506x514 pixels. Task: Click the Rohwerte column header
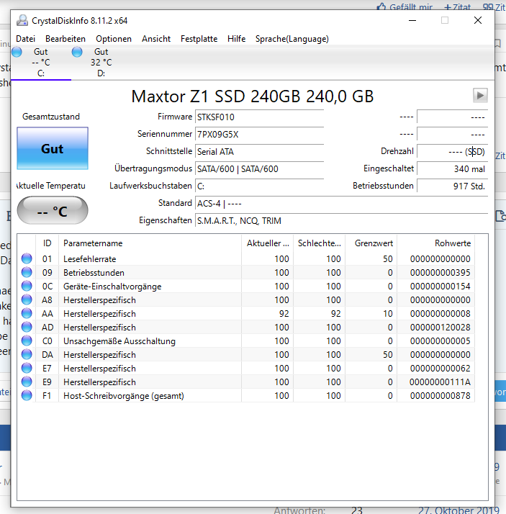(x=436, y=243)
